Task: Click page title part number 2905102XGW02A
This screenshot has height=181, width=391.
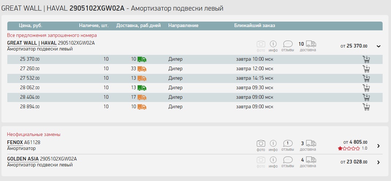Action: pyautogui.click(x=97, y=8)
